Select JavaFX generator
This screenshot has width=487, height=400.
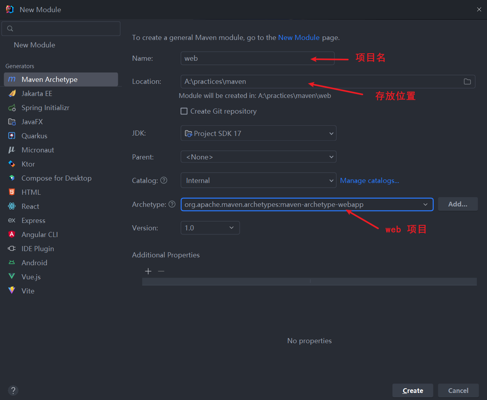click(61, 122)
